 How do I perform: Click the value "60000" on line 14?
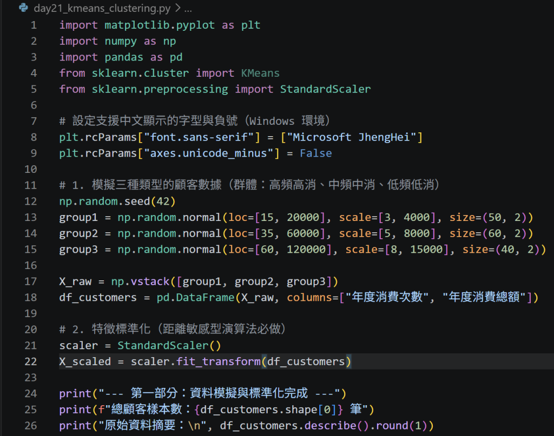pos(303,233)
